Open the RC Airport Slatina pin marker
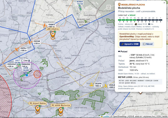The image size is (168, 118). (38, 108)
